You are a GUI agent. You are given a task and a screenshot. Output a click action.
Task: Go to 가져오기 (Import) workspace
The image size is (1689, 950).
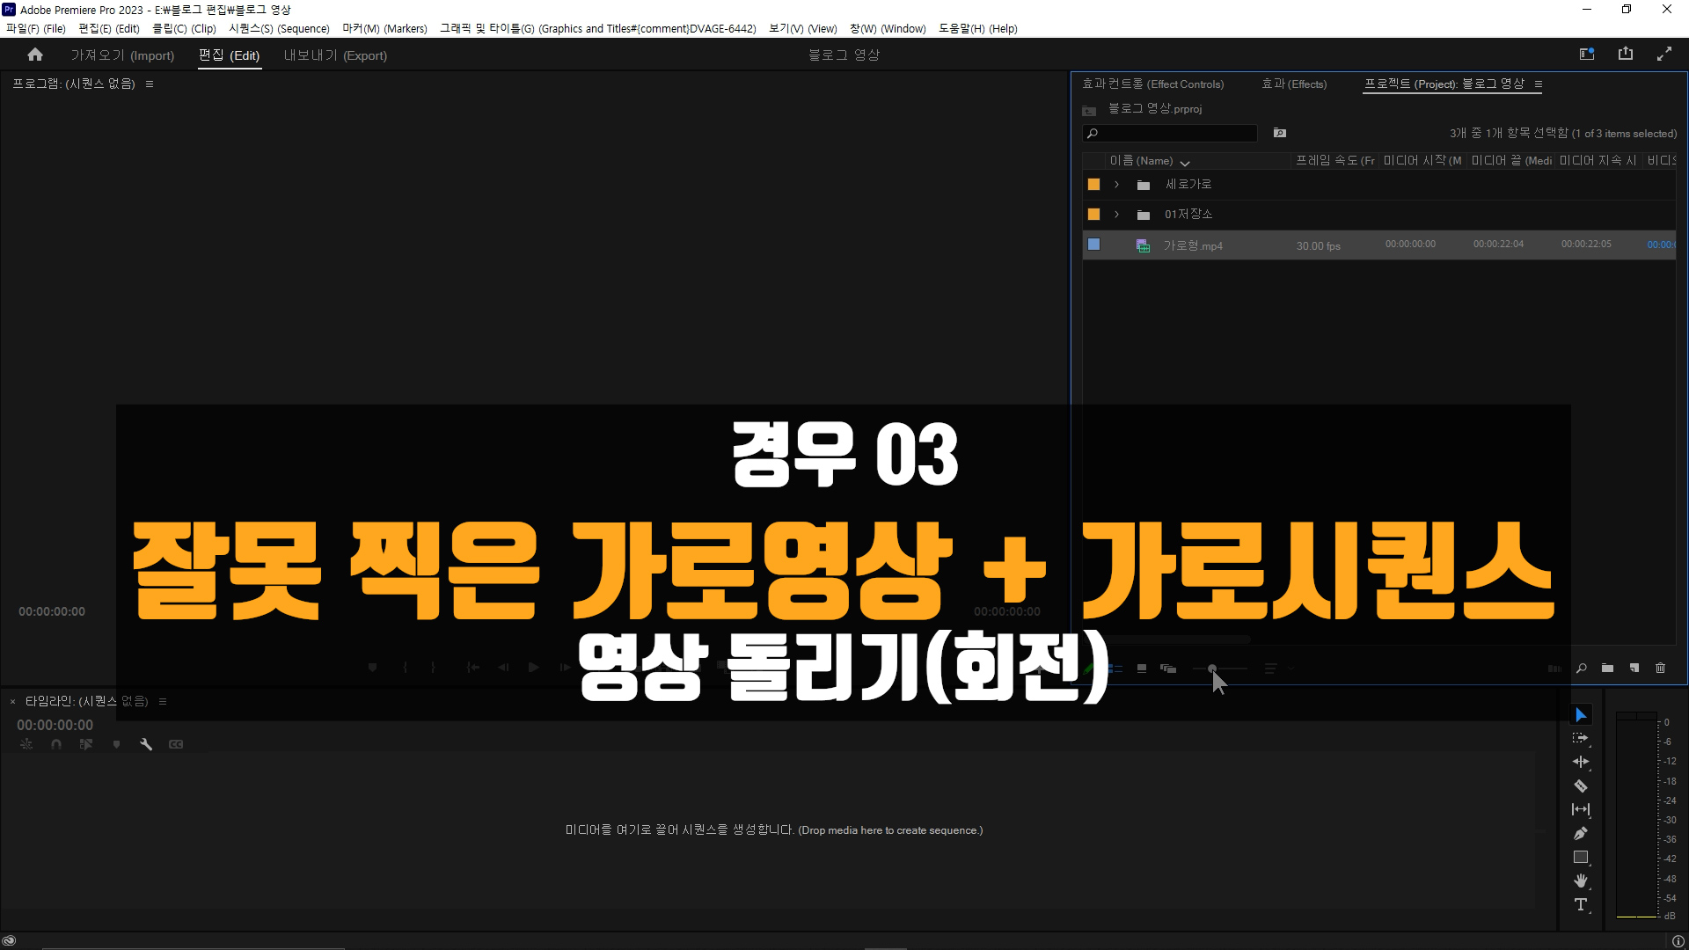point(122,55)
